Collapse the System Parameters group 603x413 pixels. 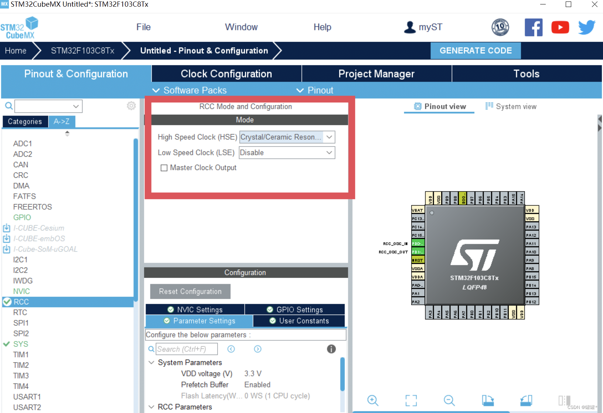tap(151, 362)
